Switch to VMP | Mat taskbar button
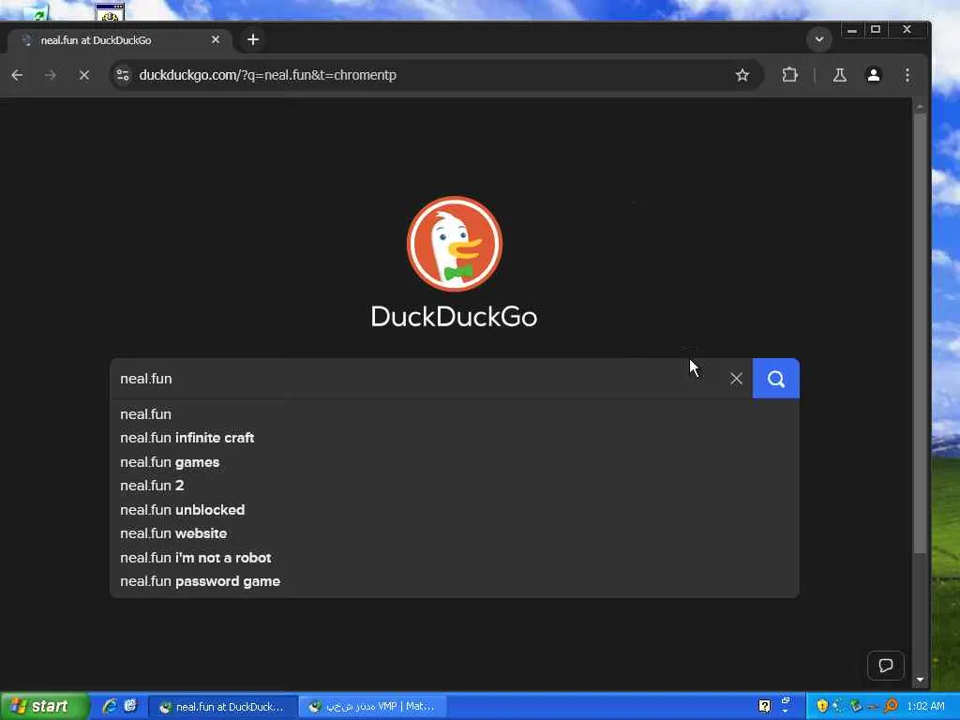The width and height of the screenshot is (960, 720). pyautogui.click(x=373, y=707)
